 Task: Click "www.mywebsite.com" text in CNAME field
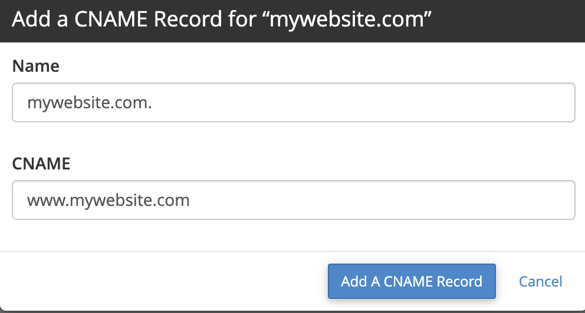click(x=109, y=201)
